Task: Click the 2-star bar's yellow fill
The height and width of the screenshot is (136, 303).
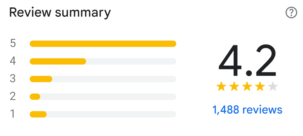Action: (x=35, y=97)
